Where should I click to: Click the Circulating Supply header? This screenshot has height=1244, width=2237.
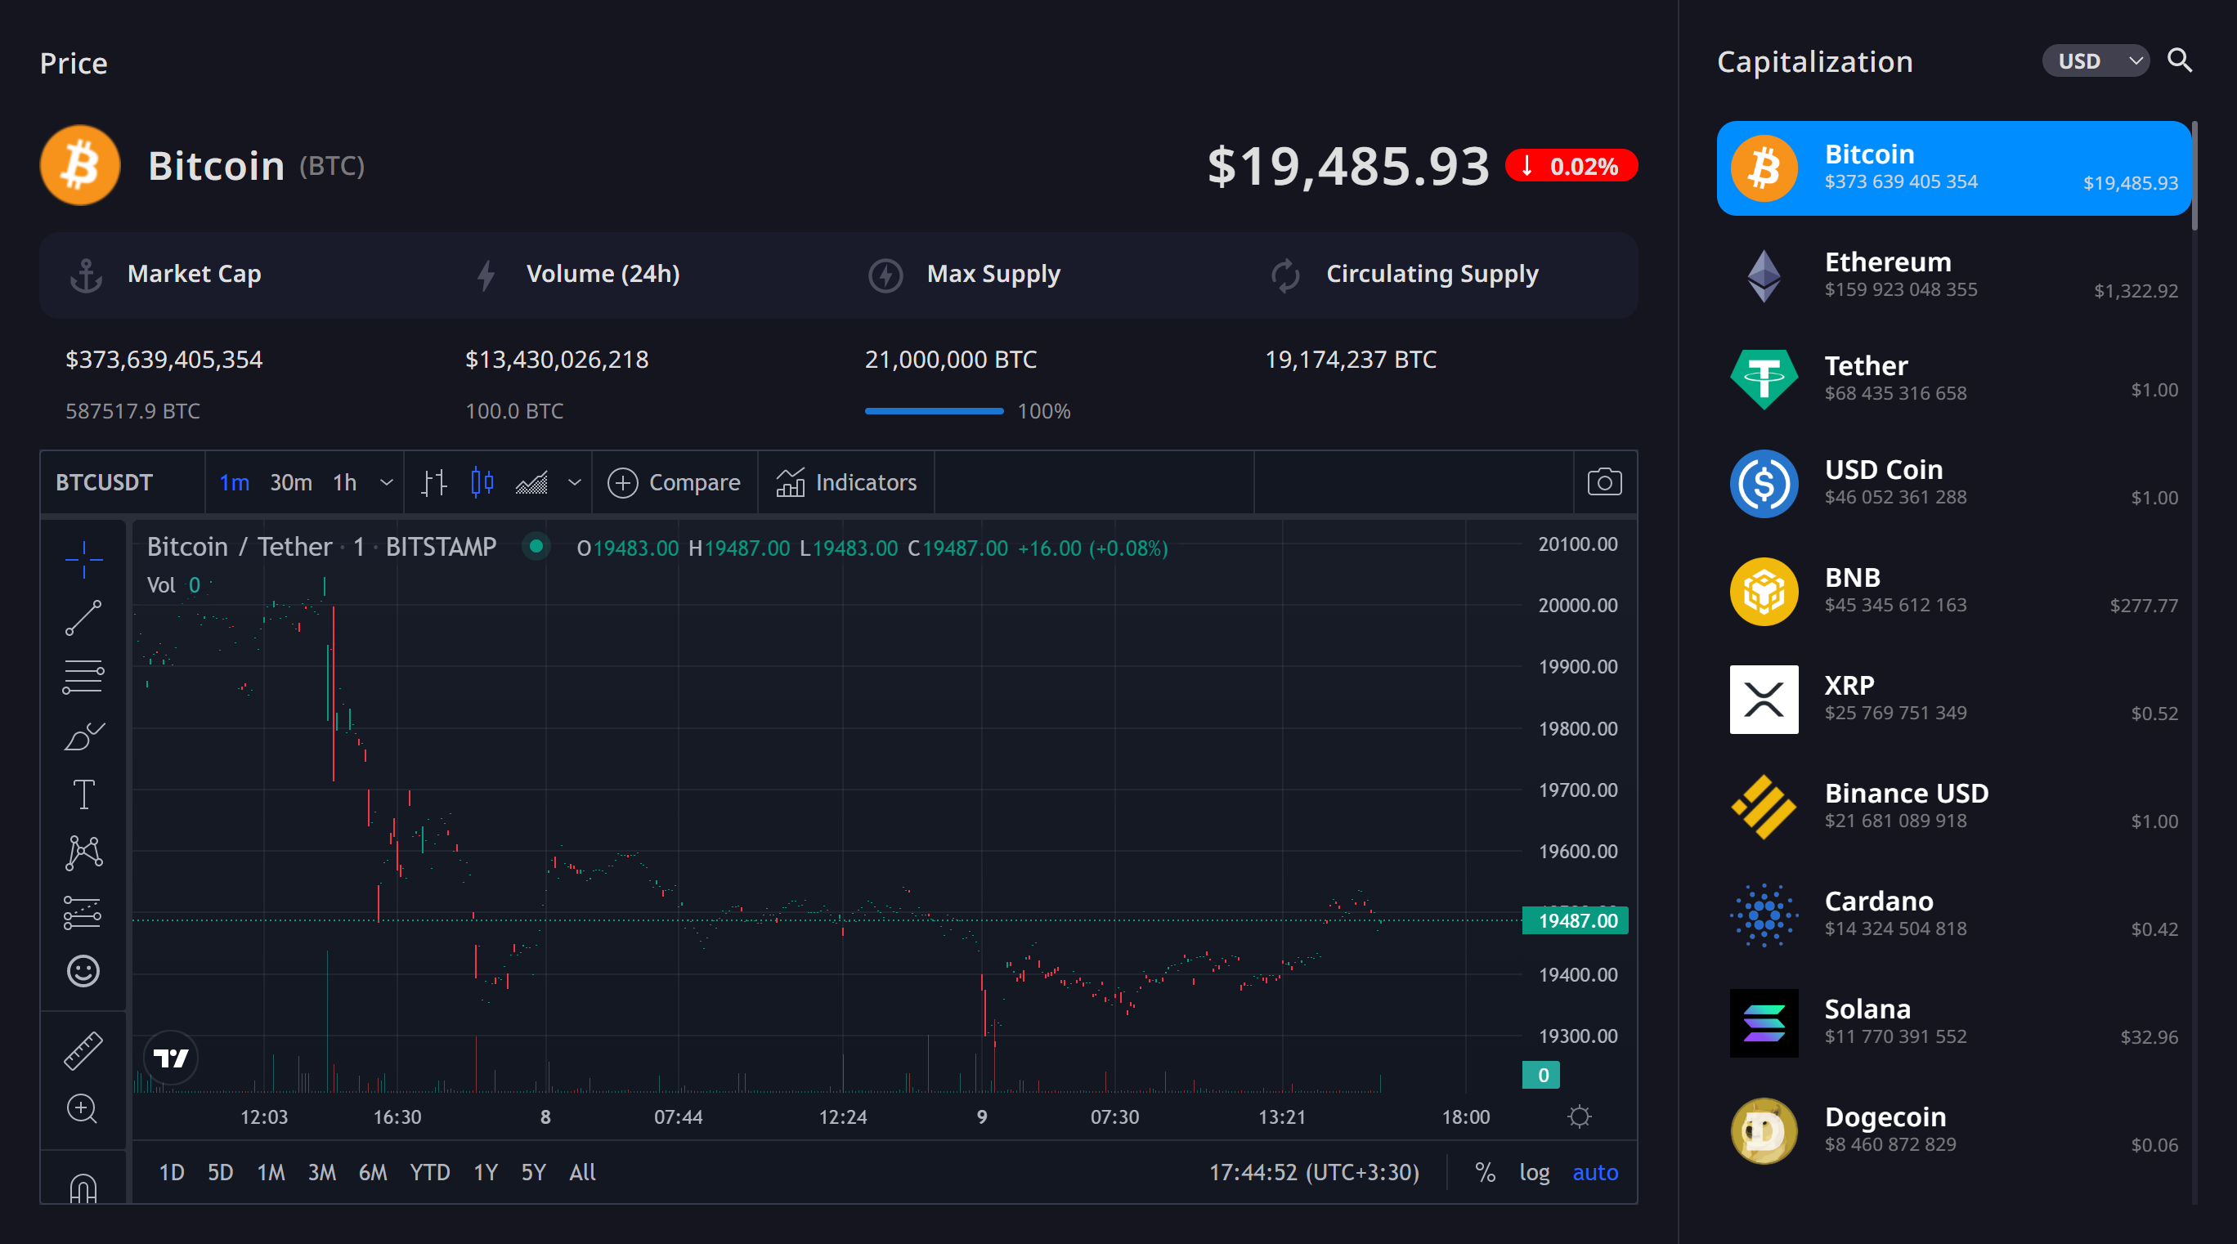coord(1432,274)
